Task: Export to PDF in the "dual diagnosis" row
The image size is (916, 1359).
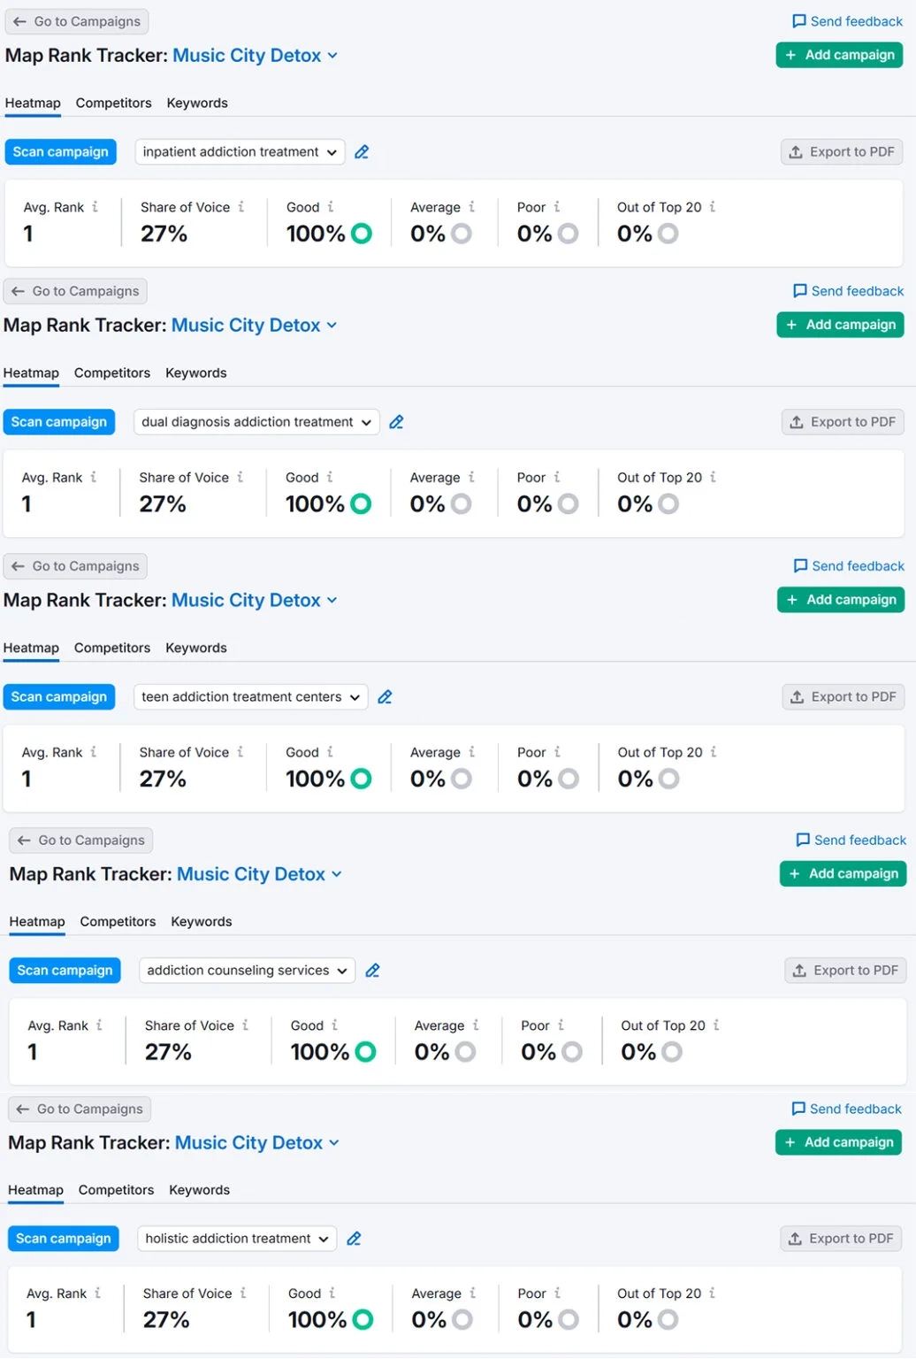Action: [843, 422]
